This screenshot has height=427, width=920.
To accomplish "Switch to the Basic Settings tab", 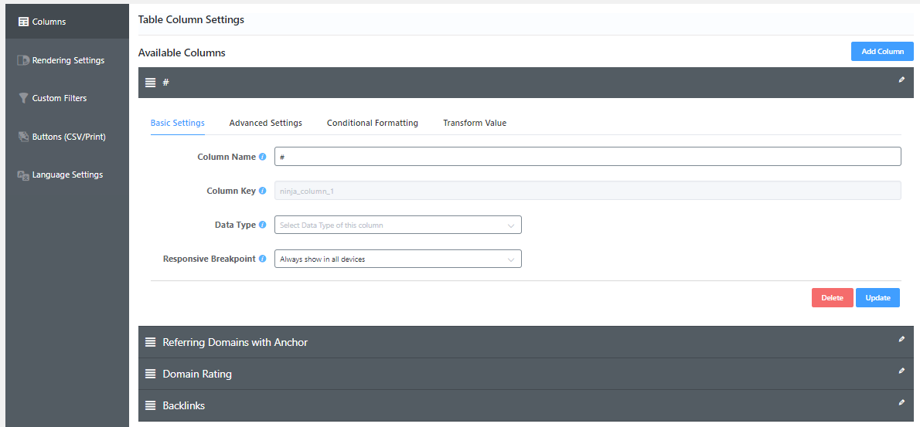I will (x=178, y=123).
